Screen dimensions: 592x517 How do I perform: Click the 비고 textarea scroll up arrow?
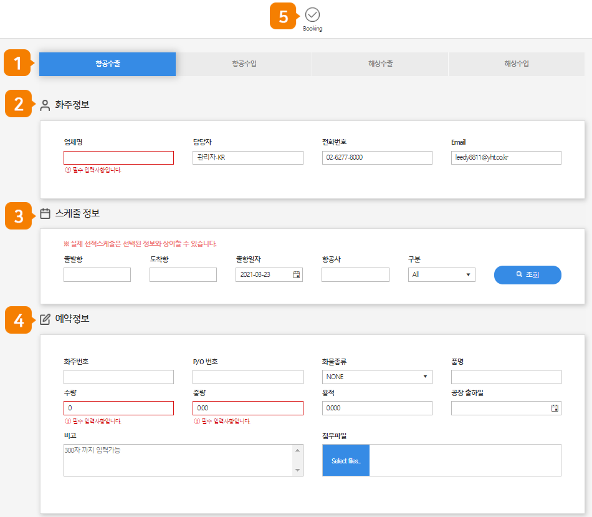click(297, 450)
